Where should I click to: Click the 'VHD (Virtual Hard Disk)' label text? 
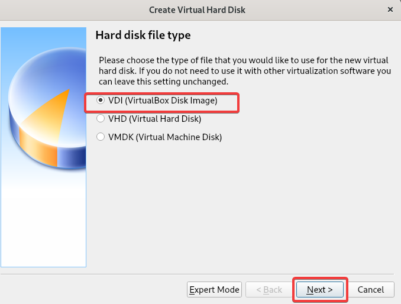(x=155, y=119)
